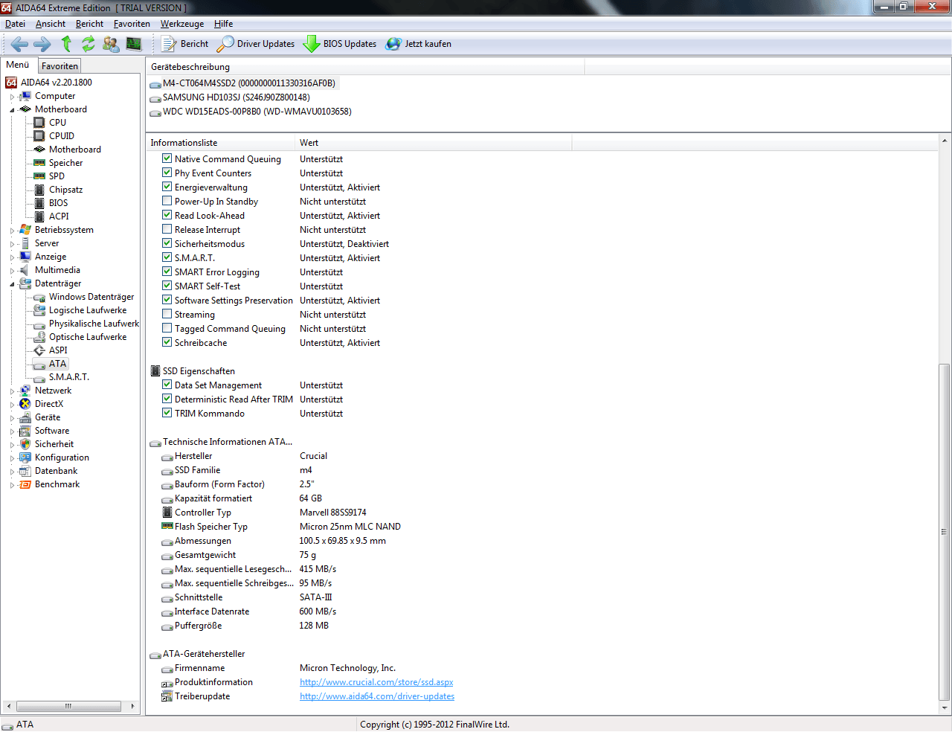Select the SAMSUNG HD103SJ device
952x732 pixels.
tap(237, 97)
